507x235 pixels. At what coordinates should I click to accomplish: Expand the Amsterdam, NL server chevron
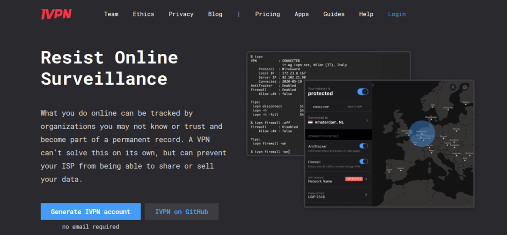(x=367, y=121)
